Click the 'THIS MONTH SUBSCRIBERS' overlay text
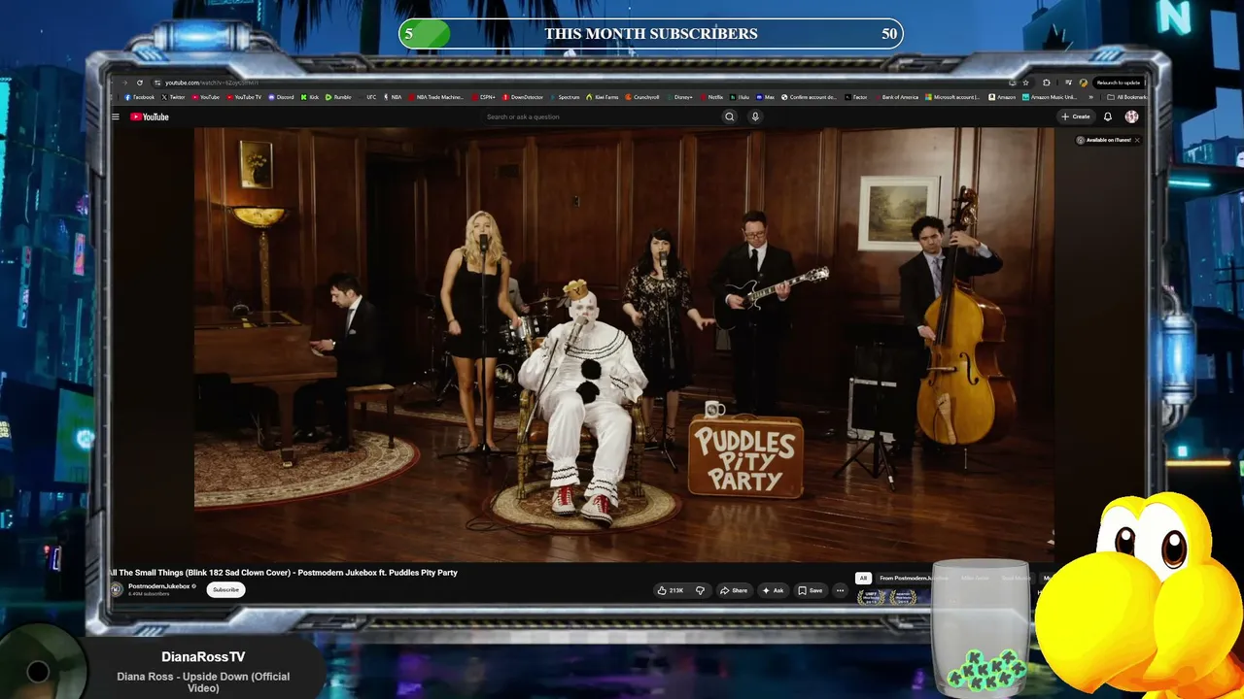This screenshot has width=1244, height=699. pos(651,33)
